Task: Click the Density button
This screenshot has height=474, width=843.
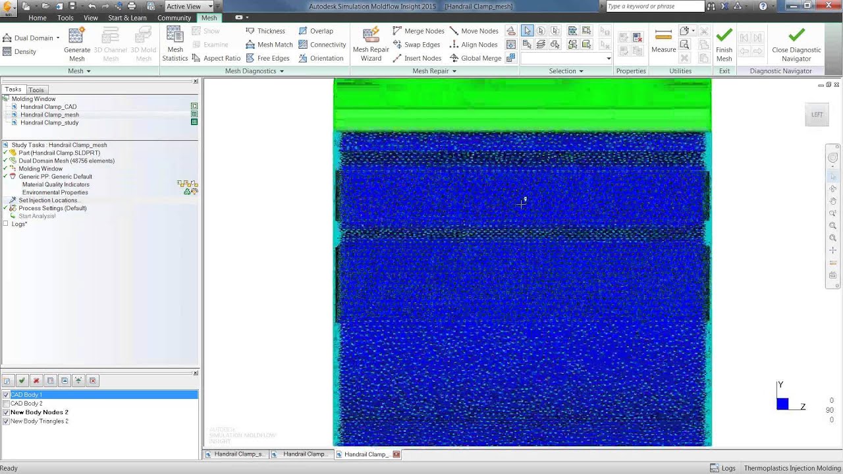Action: pyautogui.click(x=20, y=51)
